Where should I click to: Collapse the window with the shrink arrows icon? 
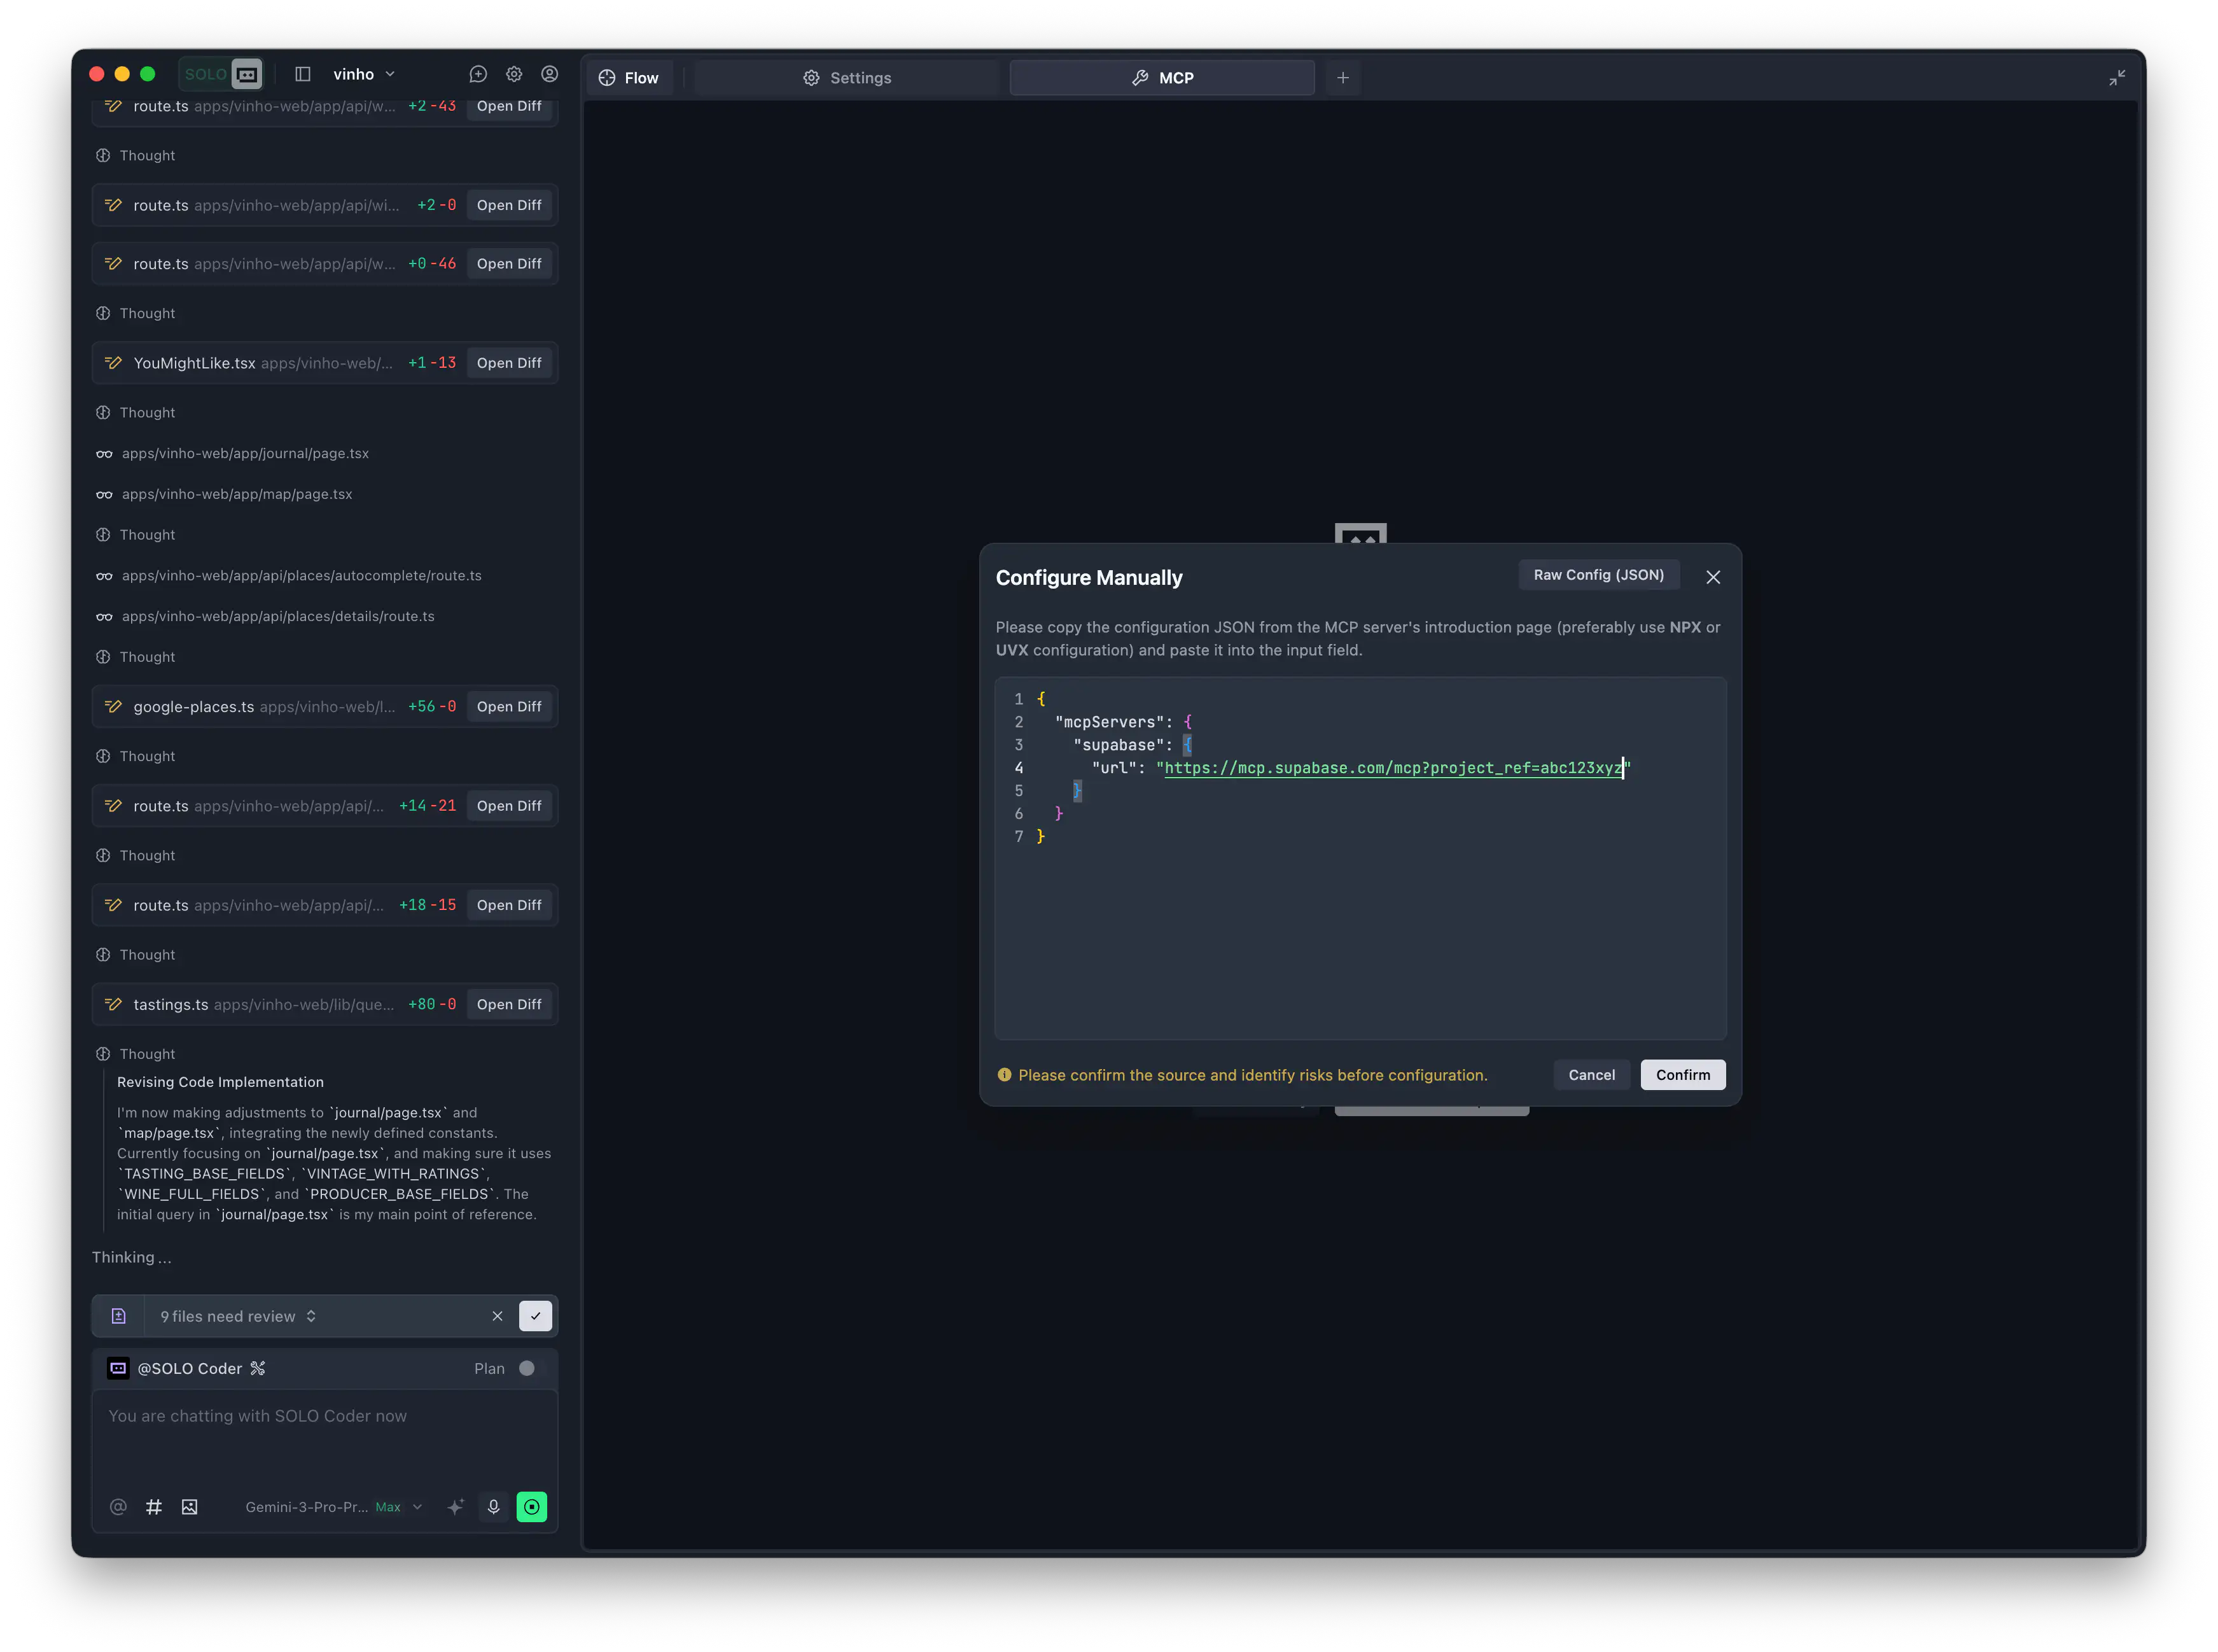(2116, 78)
